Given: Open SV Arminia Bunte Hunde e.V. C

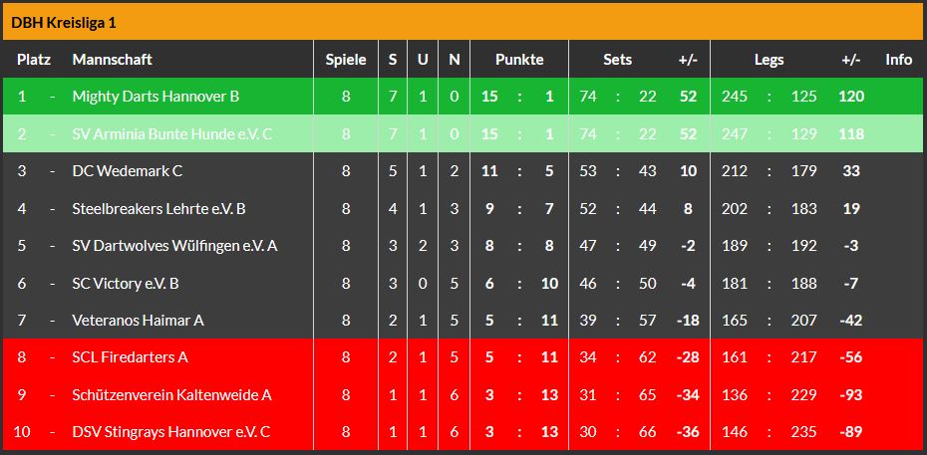Looking at the screenshot, I should [171, 133].
